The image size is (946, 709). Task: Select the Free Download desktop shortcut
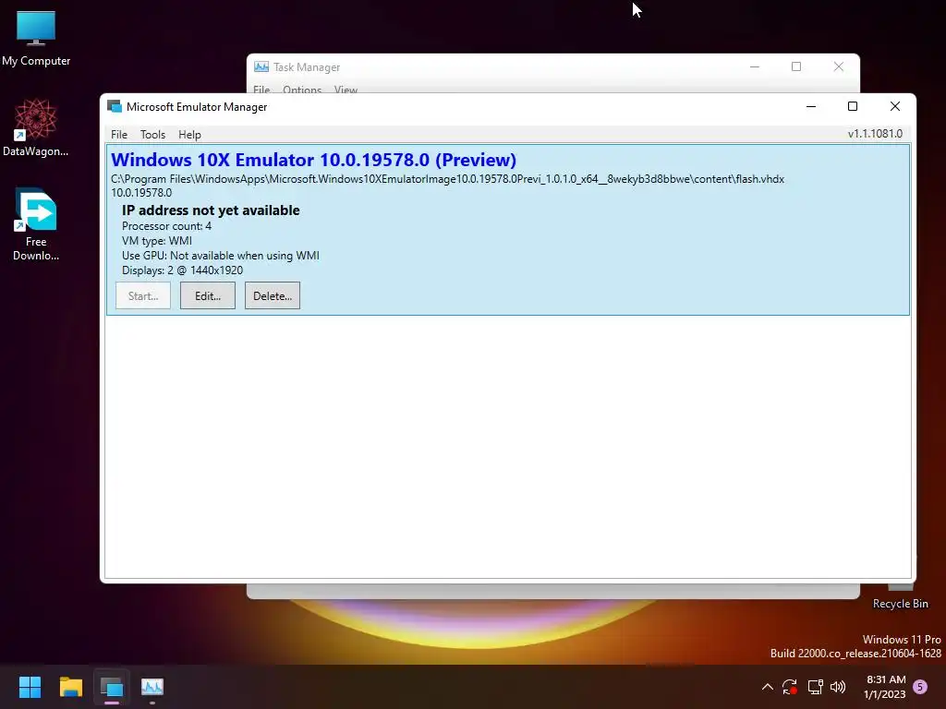click(36, 224)
